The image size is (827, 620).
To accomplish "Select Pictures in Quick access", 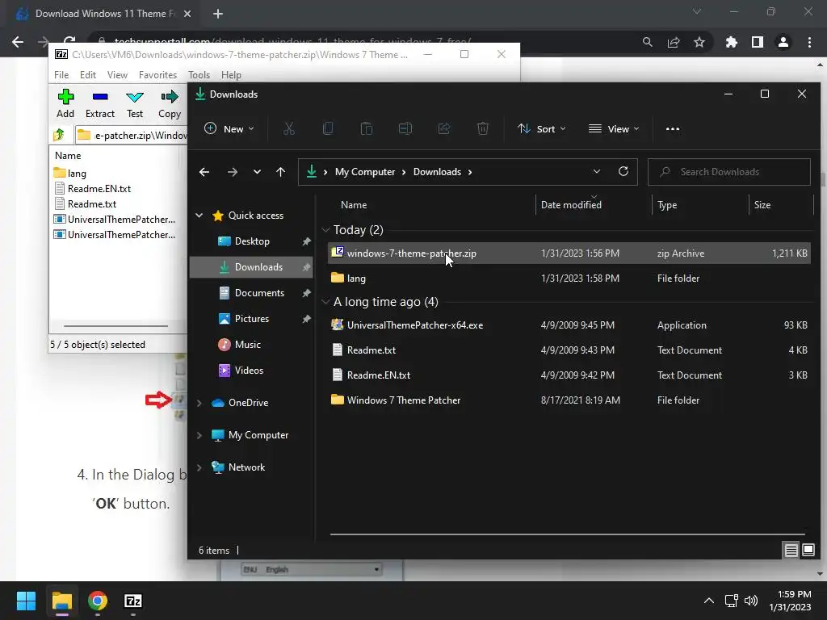I will coord(252,318).
